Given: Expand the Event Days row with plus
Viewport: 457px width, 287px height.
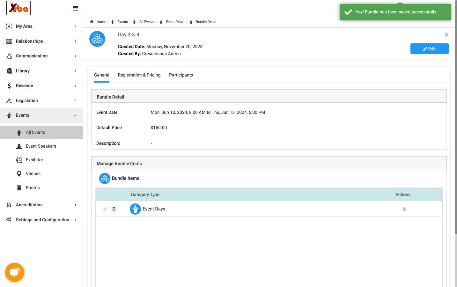Looking at the screenshot, I should tap(105, 209).
